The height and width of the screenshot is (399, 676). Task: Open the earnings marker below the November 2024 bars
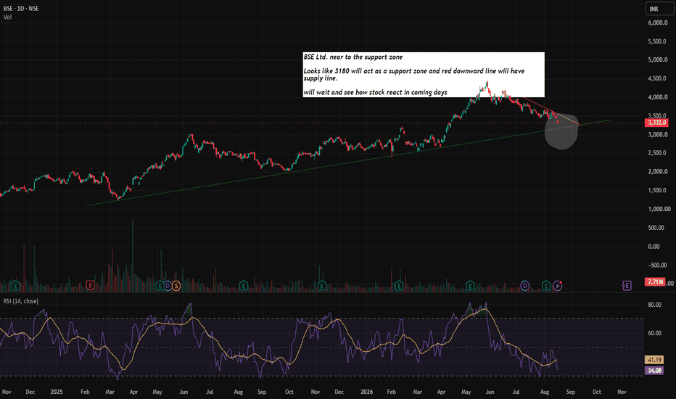[15, 286]
